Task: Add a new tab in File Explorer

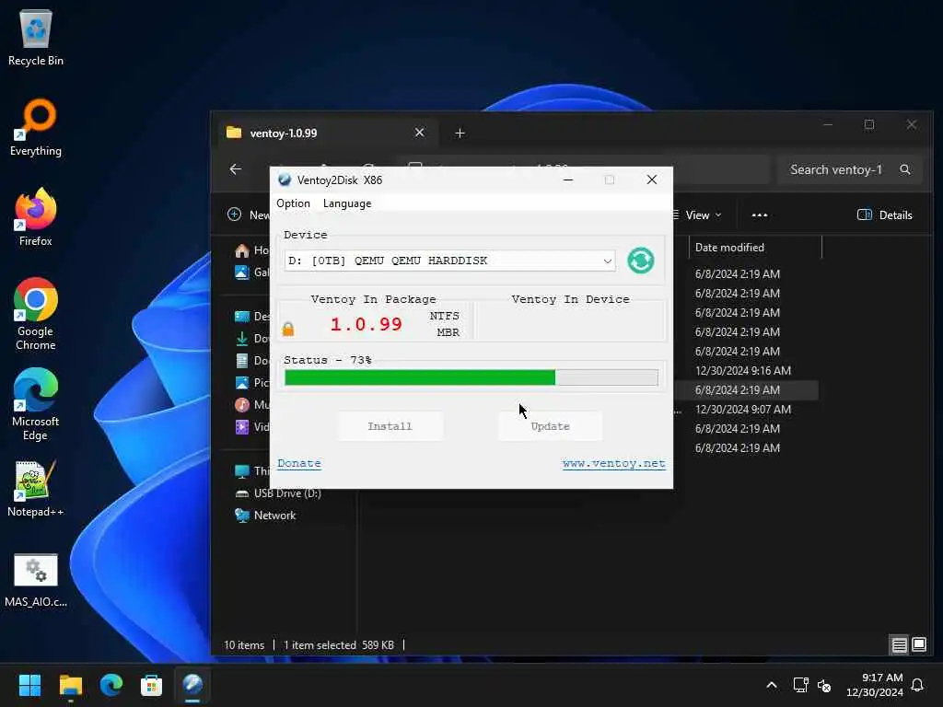Action: coord(460,133)
